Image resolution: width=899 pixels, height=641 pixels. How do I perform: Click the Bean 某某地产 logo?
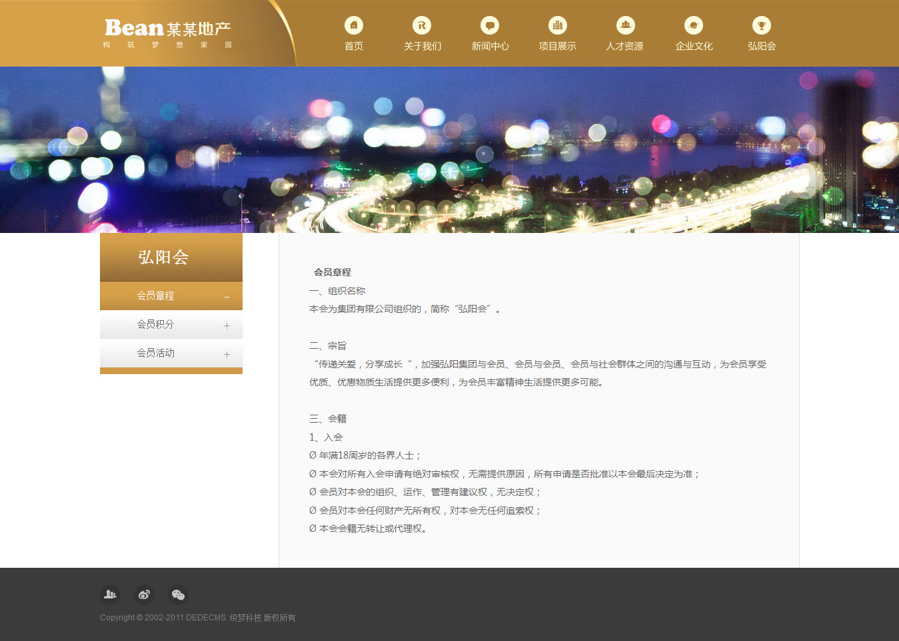pos(167,33)
